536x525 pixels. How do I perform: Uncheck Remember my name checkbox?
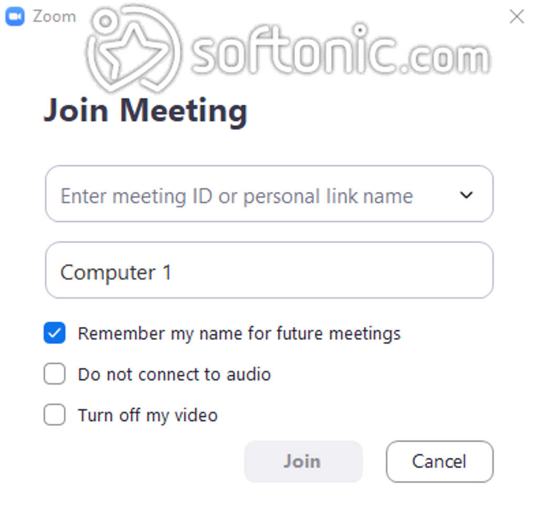point(54,333)
